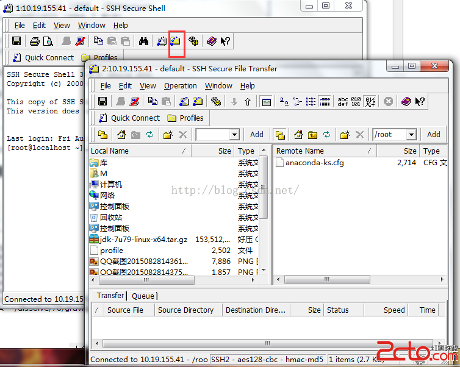Open Operation menu in File Transfer
The width and height of the screenshot is (460, 367).
click(181, 86)
